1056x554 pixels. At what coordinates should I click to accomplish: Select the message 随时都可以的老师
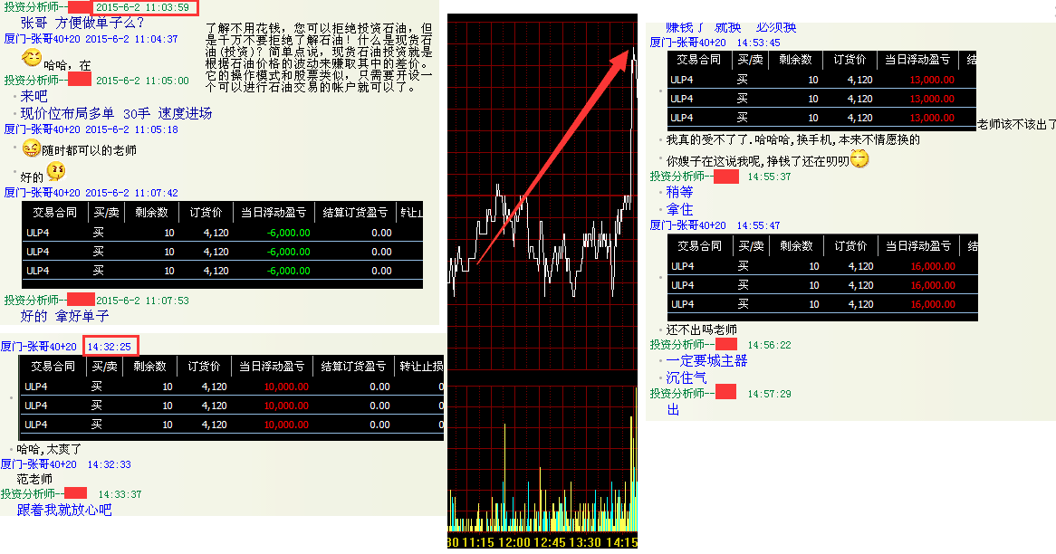click(89, 150)
